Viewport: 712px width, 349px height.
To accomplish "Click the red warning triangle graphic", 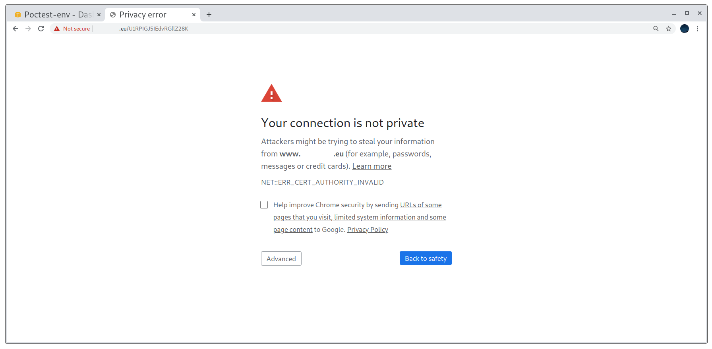I will [x=271, y=93].
